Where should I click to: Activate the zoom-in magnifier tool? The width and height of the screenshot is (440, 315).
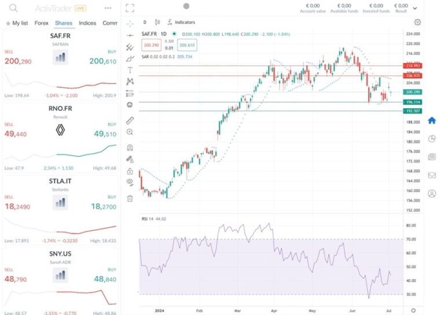coord(130,132)
